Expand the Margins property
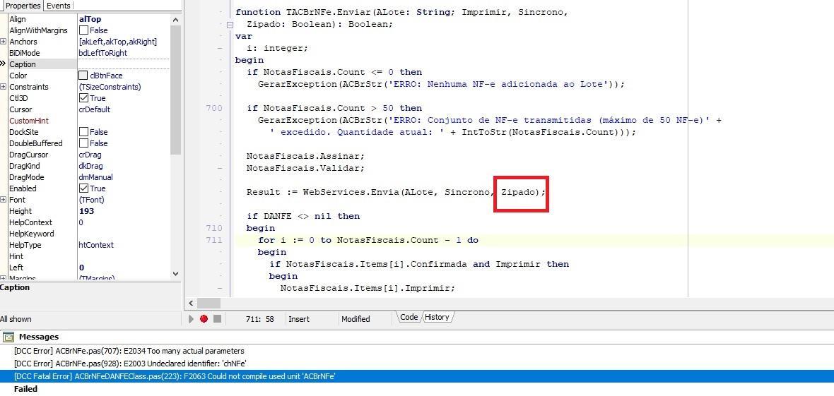The width and height of the screenshot is (834, 396). [x=4, y=278]
